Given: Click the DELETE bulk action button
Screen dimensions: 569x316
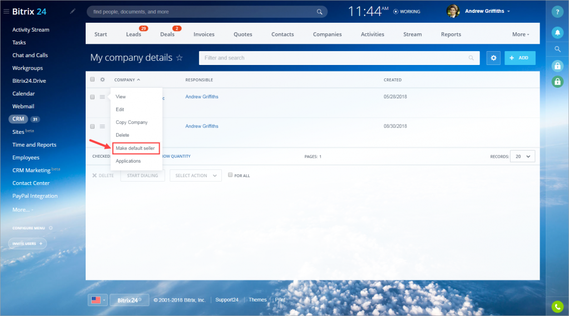Looking at the screenshot, I should [103, 175].
